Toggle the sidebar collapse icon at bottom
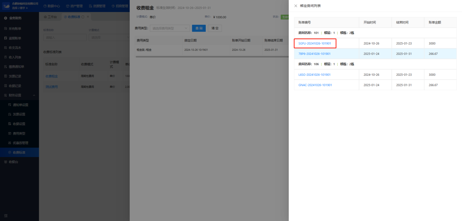 pos(6,215)
